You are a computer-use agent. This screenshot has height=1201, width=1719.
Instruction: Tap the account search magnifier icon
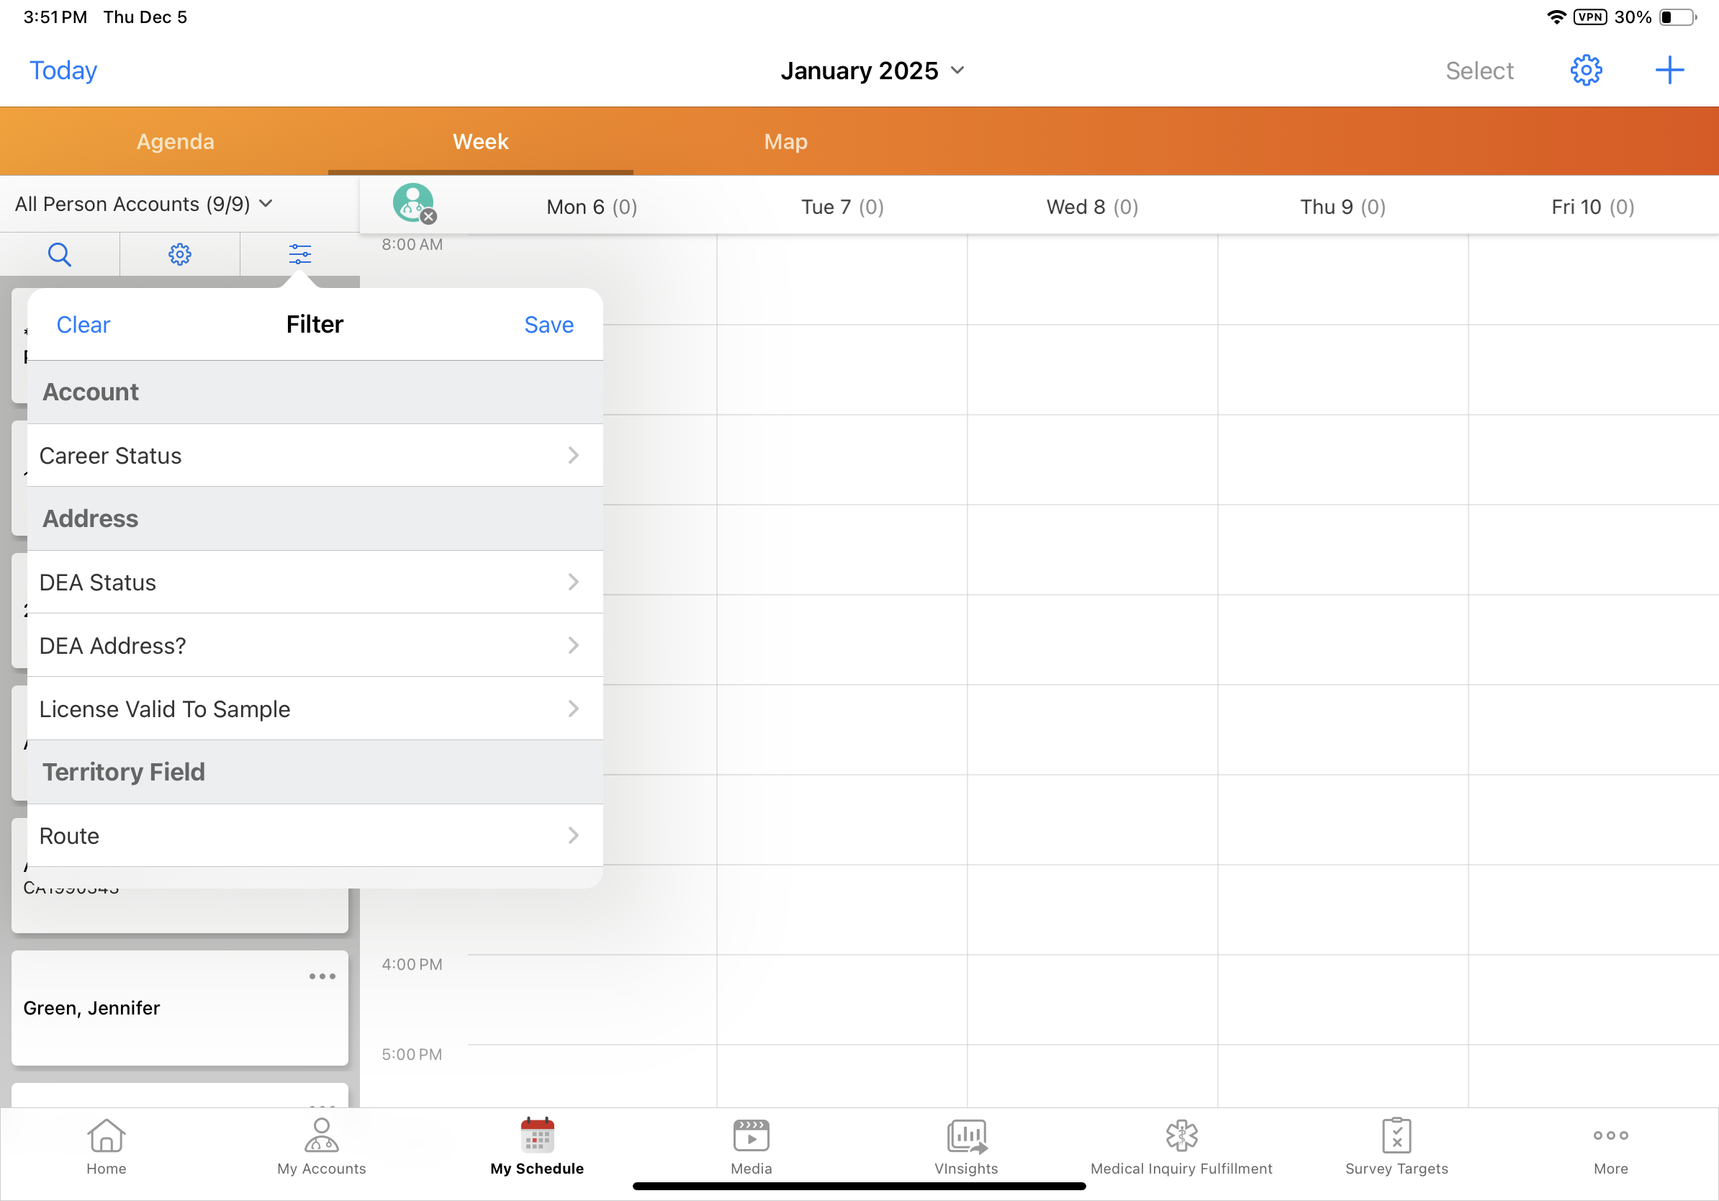click(x=59, y=255)
